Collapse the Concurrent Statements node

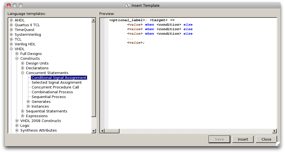(23, 73)
